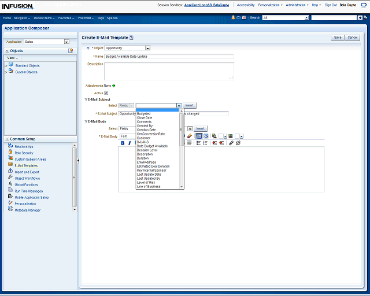Select Close Date from the field list
The height and width of the screenshot is (296, 370).
(x=145, y=118)
